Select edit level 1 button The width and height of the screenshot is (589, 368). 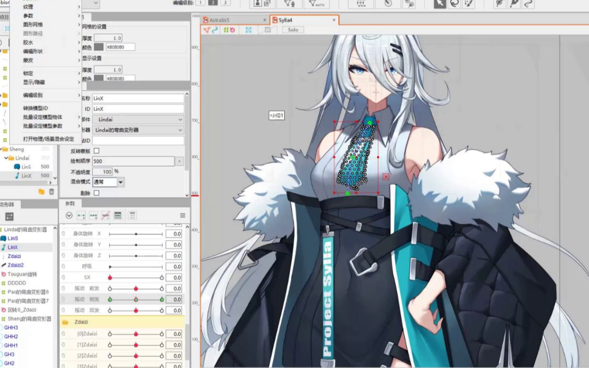(201, 3)
